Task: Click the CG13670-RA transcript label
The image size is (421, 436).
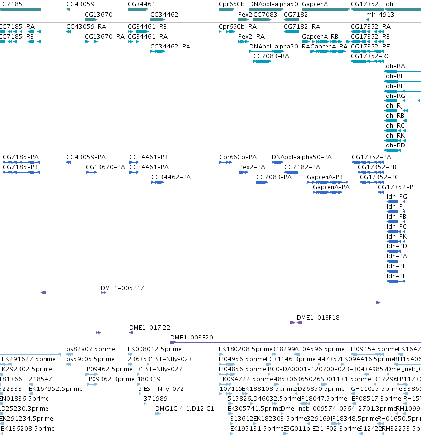Action: tap(104, 37)
